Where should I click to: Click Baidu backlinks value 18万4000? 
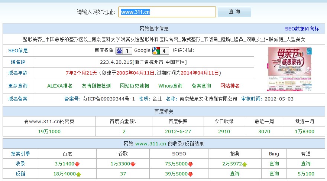coord(64,174)
